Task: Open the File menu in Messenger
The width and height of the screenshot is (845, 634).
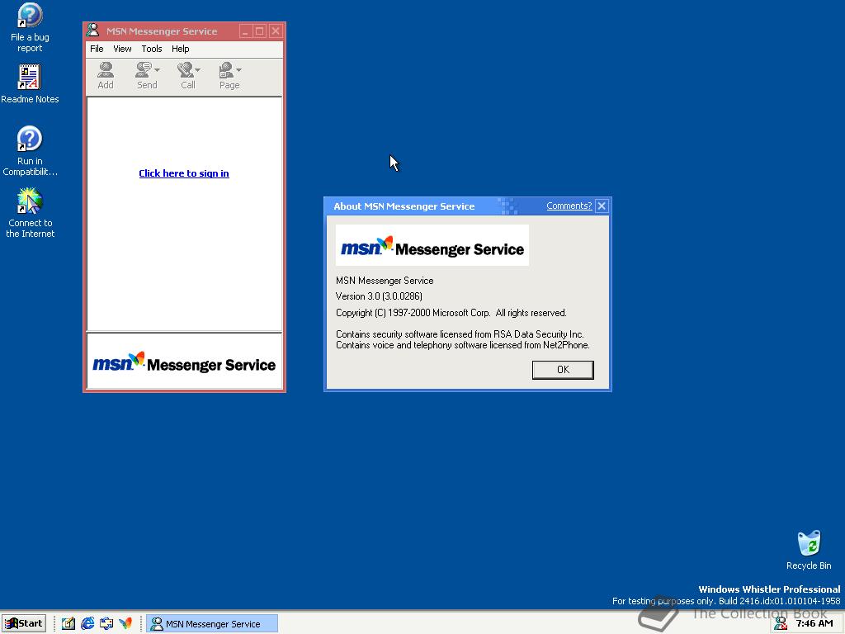Action: click(x=97, y=49)
